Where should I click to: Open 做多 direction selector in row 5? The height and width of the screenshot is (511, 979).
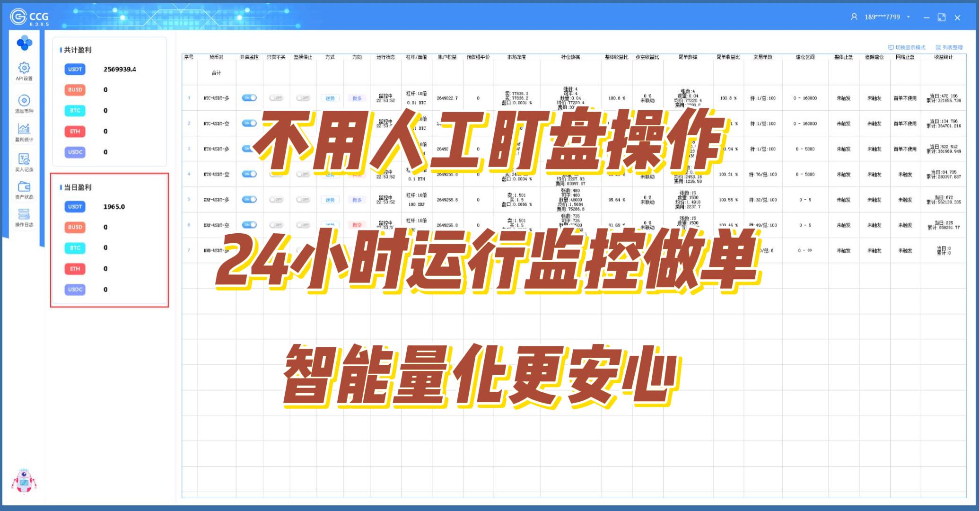pyautogui.click(x=357, y=200)
